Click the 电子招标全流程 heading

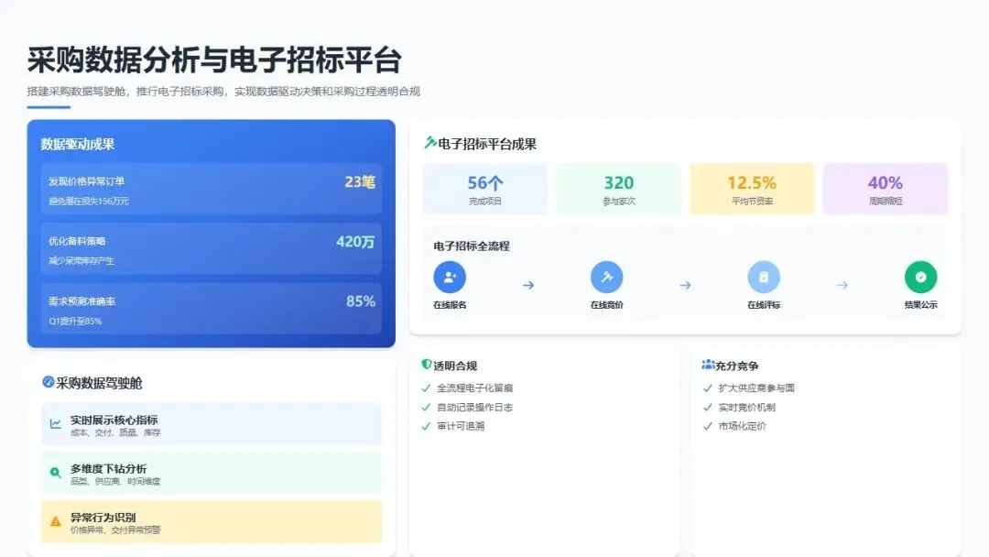[x=472, y=246]
